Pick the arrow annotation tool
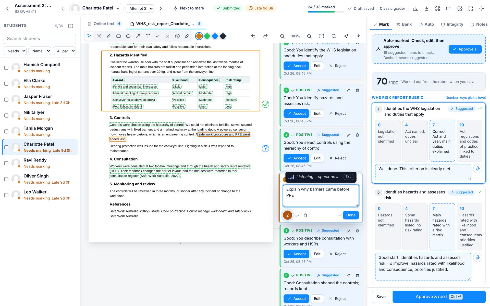Image resolution: width=490 pixels, height=306 pixels. coord(138,36)
